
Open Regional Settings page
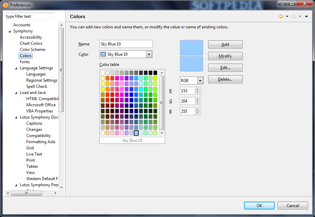pos(42,80)
